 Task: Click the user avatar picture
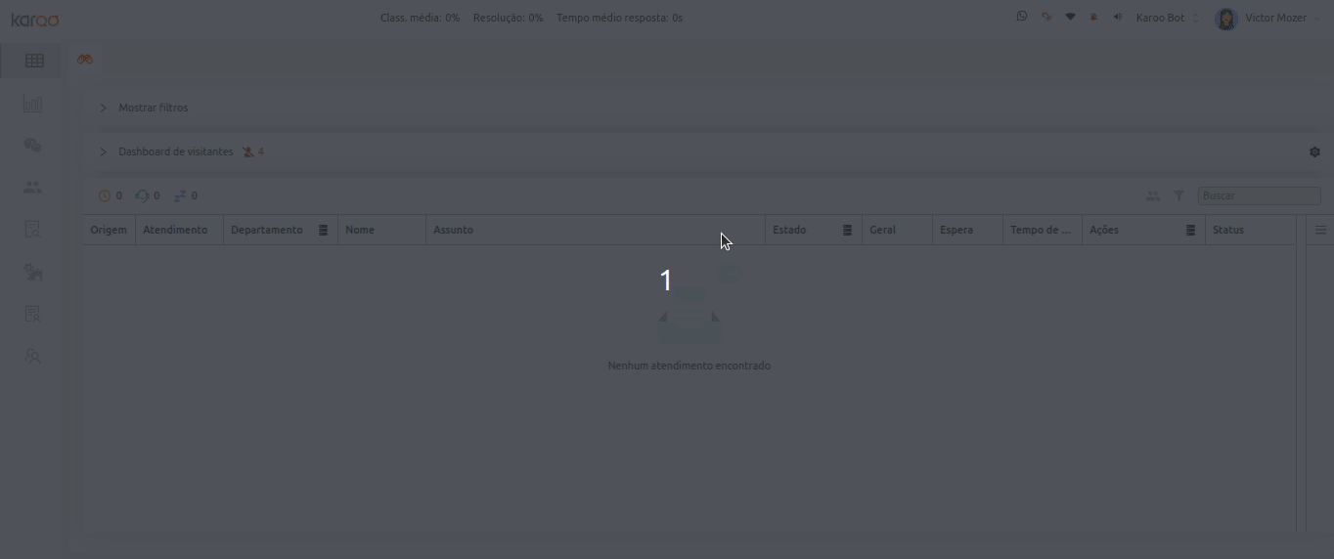[x=1226, y=19]
